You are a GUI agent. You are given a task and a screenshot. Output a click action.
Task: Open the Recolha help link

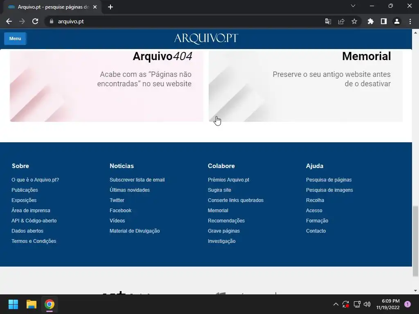tap(315, 200)
